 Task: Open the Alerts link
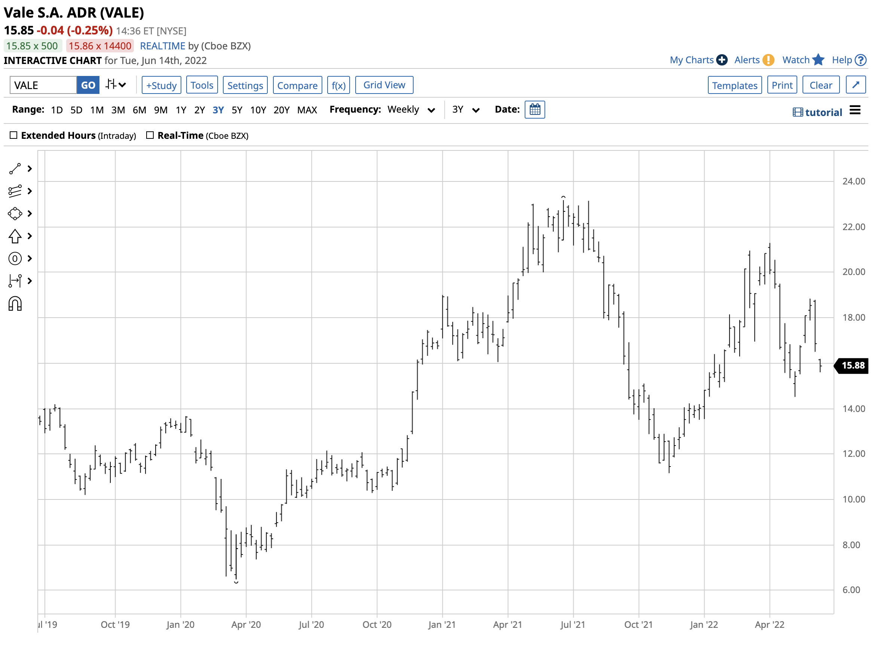[747, 60]
